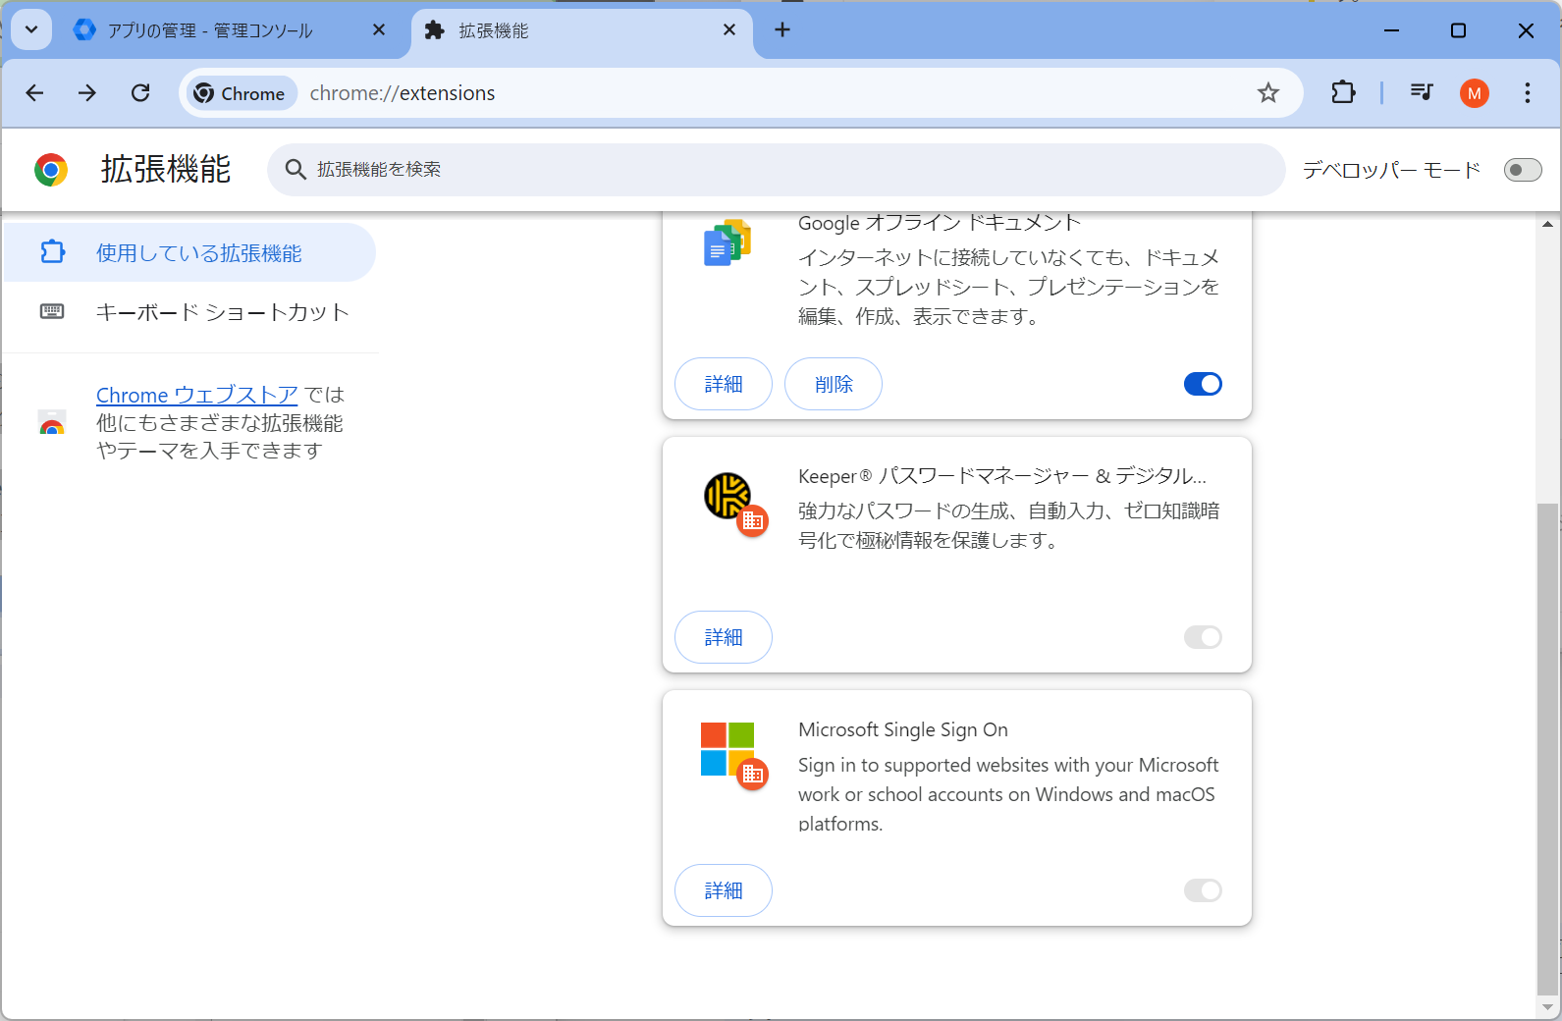Click the Google オフライン ドキュメント title text
The width and height of the screenshot is (1562, 1021).
click(940, 223)
